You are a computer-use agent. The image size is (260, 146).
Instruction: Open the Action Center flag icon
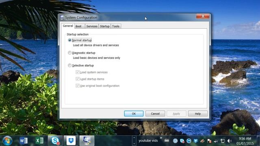(209, 141)
